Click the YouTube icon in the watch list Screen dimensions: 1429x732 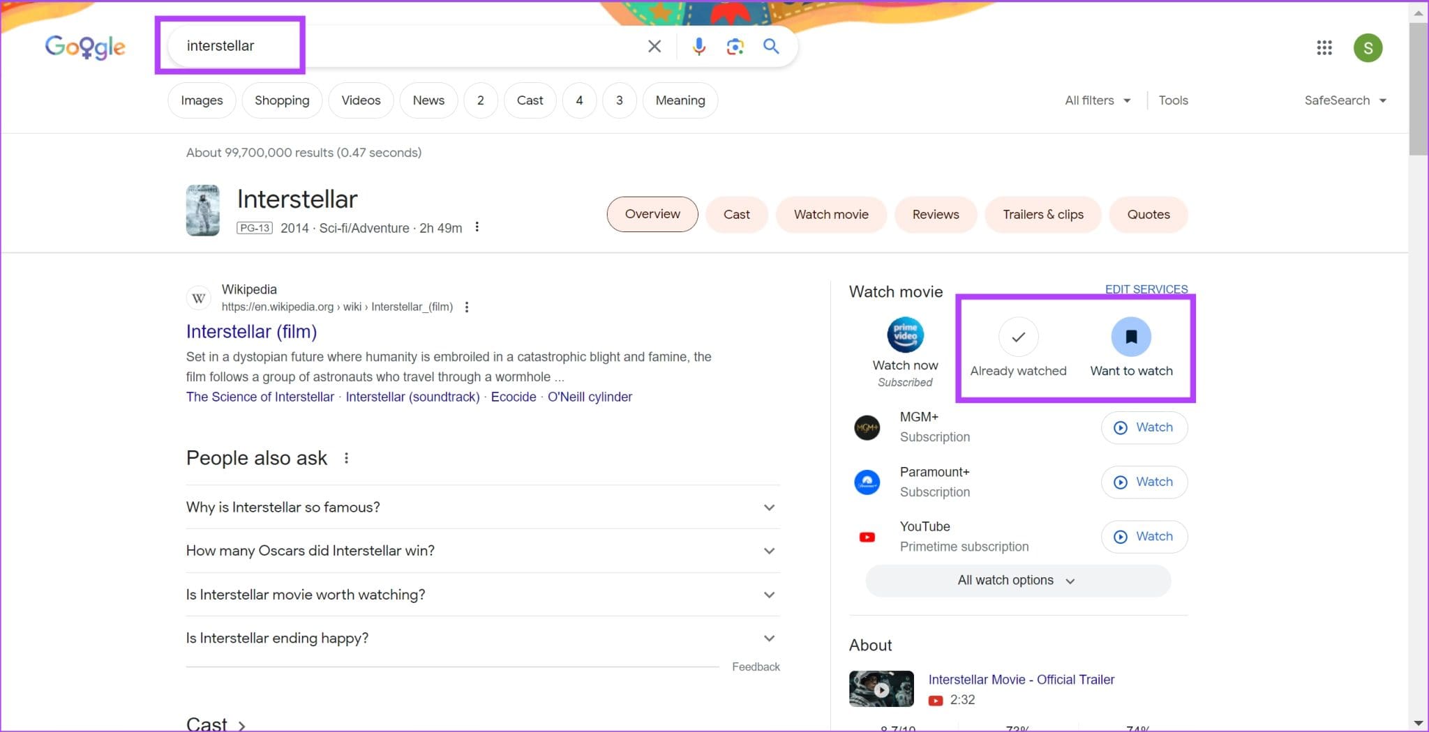pyautogui.click(x=867, y=536)
